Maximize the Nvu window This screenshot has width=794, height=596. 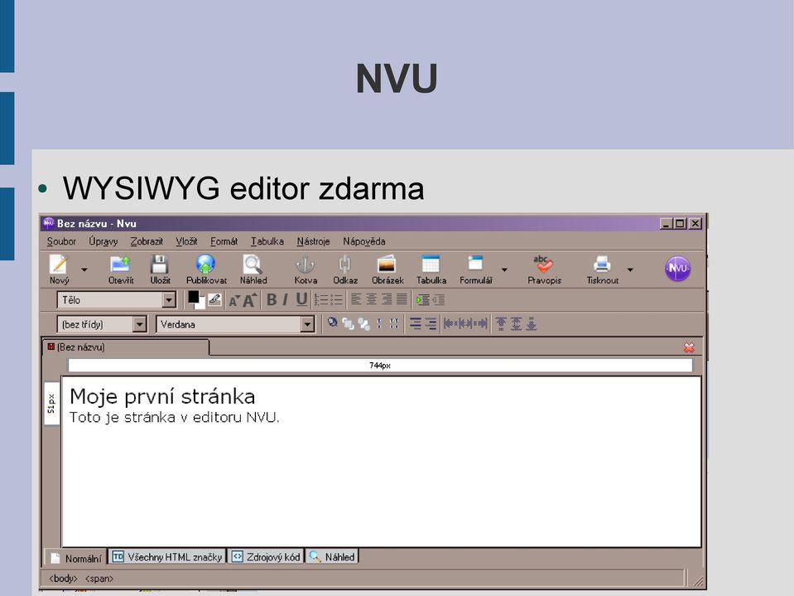tap(681, 224)
